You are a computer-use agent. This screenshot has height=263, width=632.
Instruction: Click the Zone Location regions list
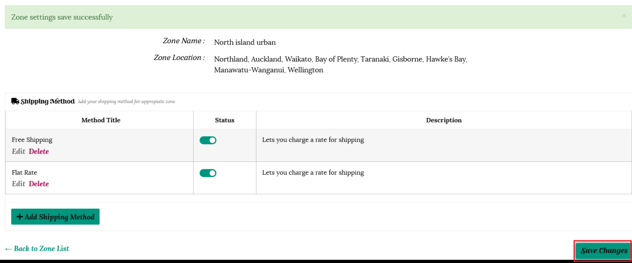coord(340,65)
